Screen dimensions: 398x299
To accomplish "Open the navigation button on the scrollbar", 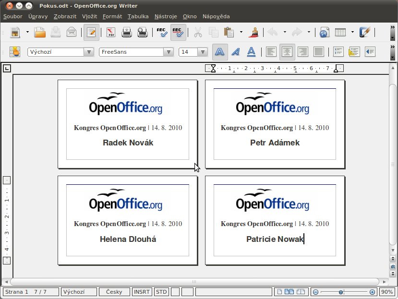I will coord(393,266).
